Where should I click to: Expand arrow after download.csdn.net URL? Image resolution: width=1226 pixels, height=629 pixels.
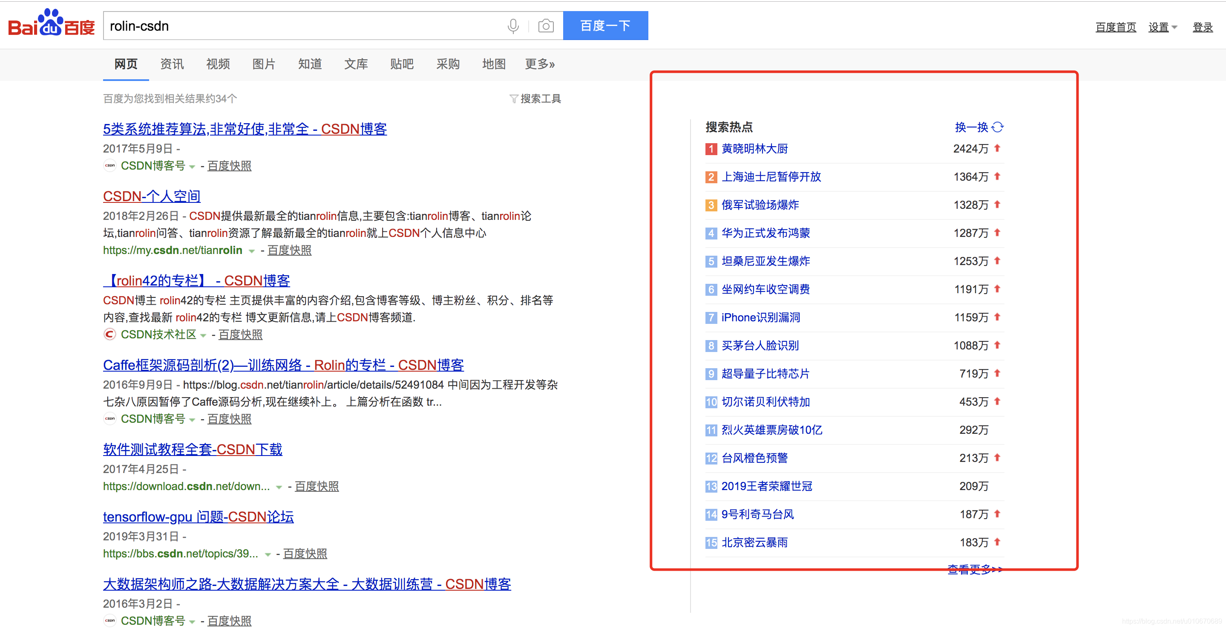tap(279, 487)
